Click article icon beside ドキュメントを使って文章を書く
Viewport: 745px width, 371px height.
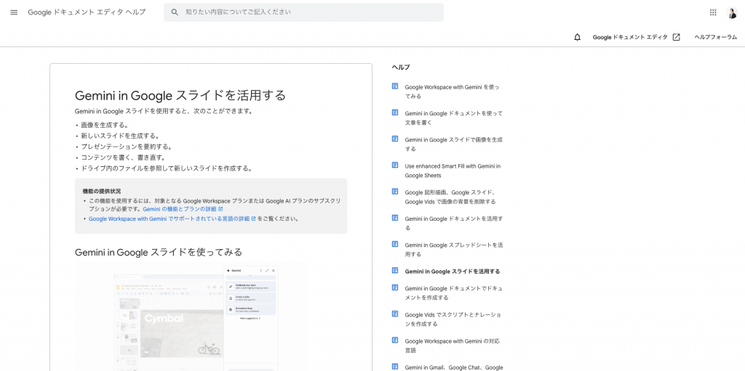[x=394, y=113]
